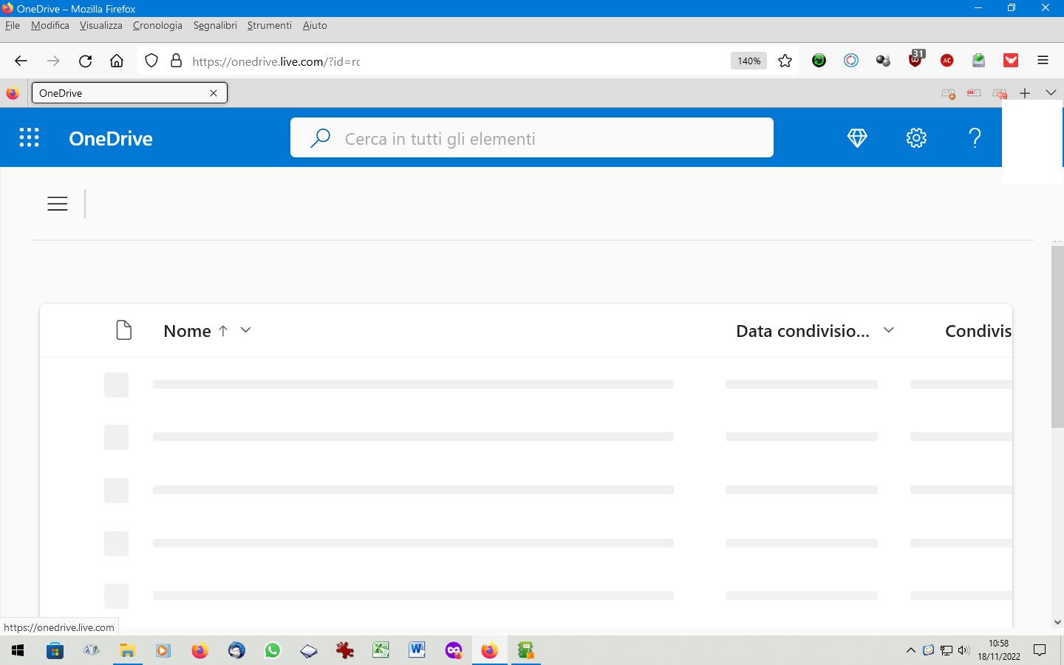1064x665 pixels.
Task: Open the volume control in the tray
Action: click(x=964, y=650)
